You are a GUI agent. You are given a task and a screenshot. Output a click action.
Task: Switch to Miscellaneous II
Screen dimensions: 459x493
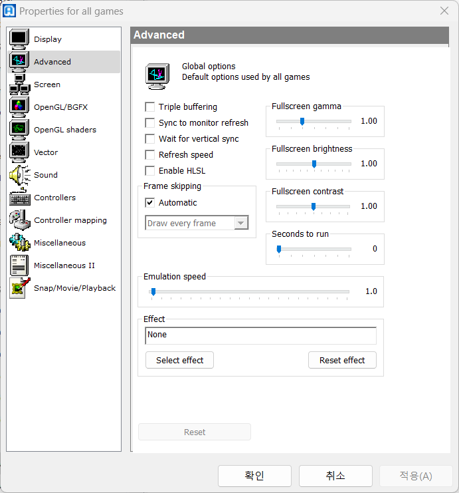click(64, 265)
